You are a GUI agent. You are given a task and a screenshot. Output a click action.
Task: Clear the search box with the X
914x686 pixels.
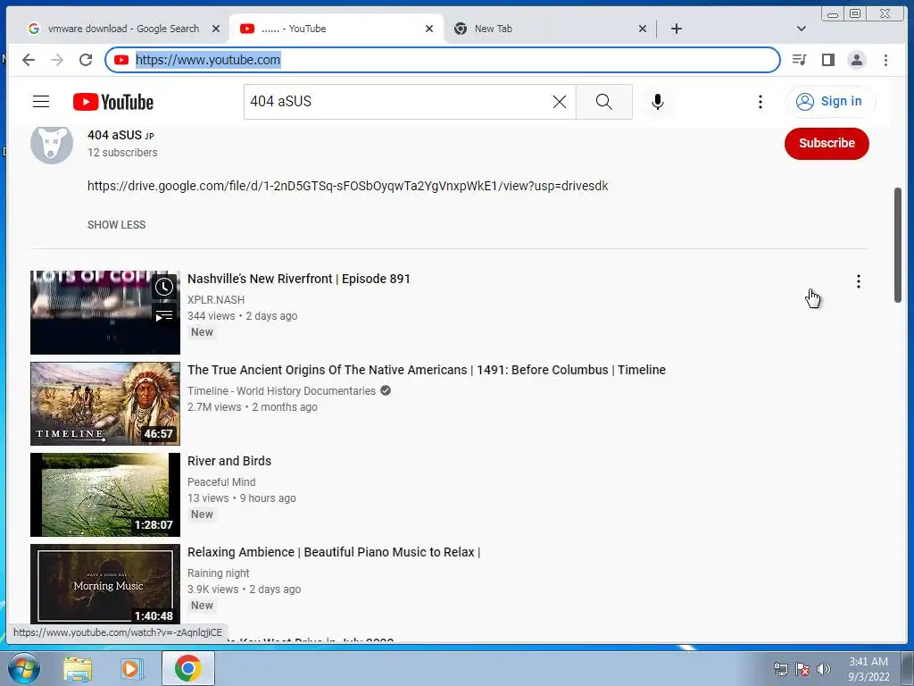[559, 102]
